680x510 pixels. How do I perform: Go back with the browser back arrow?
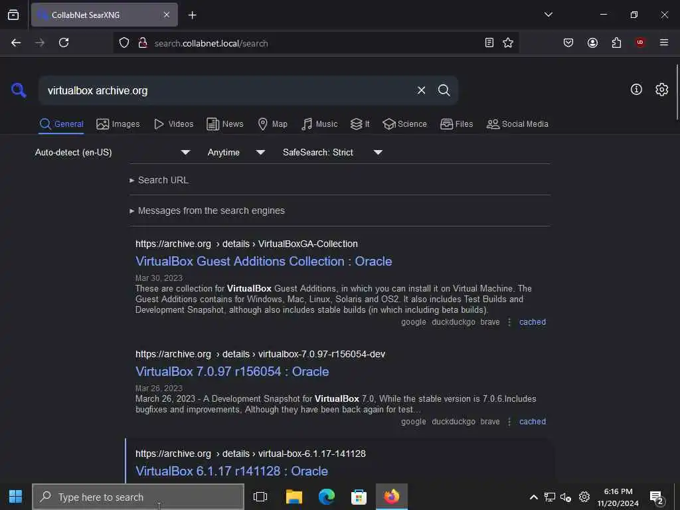16,42
